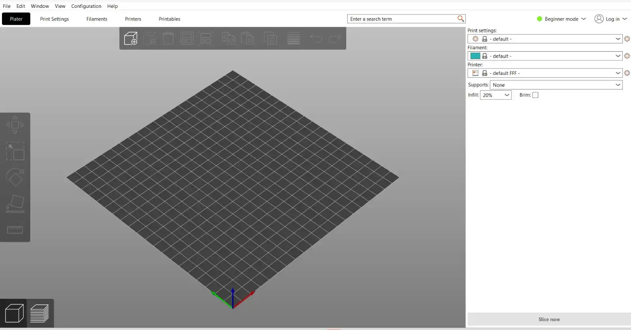This screenshot has height=330, width=631.
Task: Expand the Beginner mode selector arrow
Action: (x=584, y=19)
